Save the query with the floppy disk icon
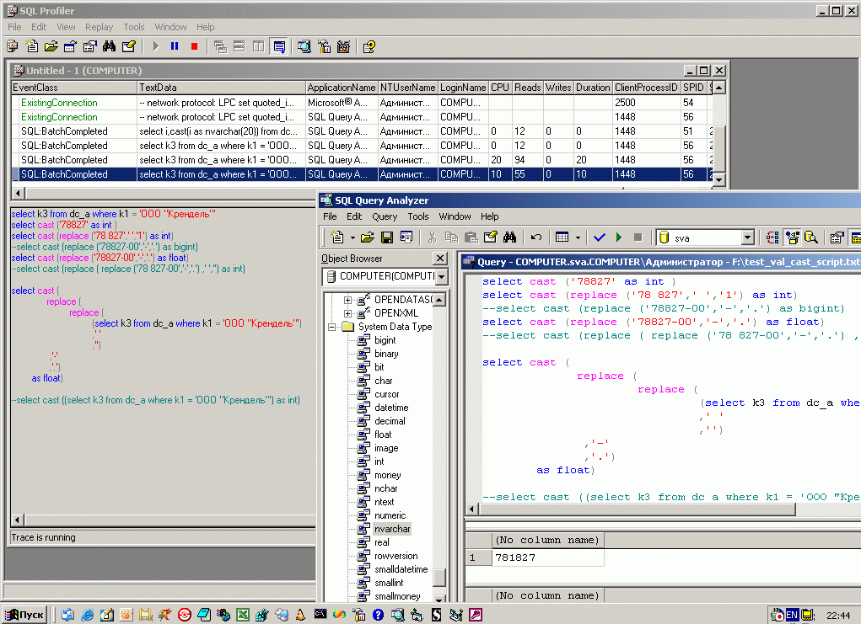This screenshot has width=861, height=624. click(387, 237)
